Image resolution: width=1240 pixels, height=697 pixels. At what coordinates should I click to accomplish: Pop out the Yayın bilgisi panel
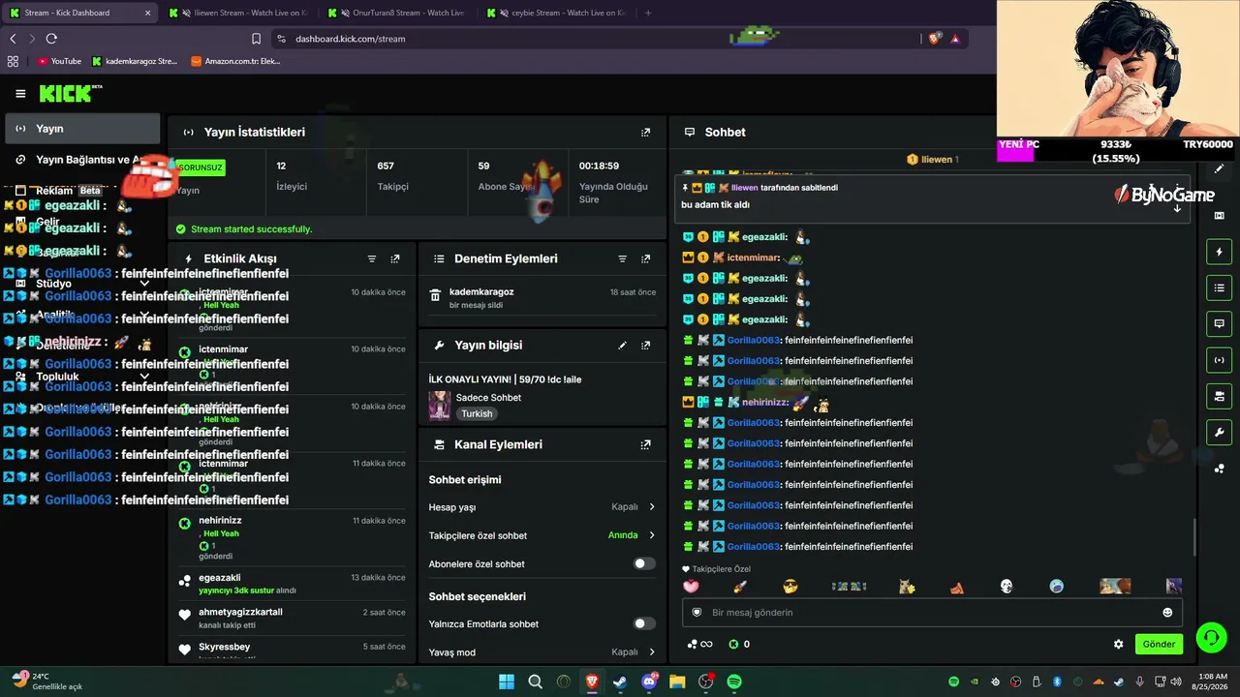click(x=646, y=345)
